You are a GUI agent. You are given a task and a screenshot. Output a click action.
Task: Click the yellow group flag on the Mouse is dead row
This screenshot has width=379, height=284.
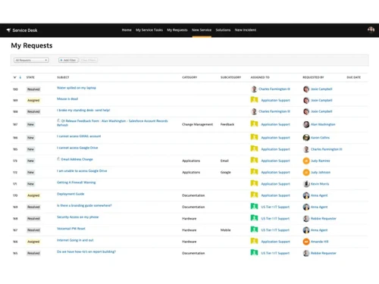254,100
